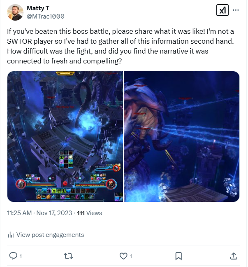View the 111 Views count
The image size is (248, 267).
pyautogui.click(x=89, y=213)
